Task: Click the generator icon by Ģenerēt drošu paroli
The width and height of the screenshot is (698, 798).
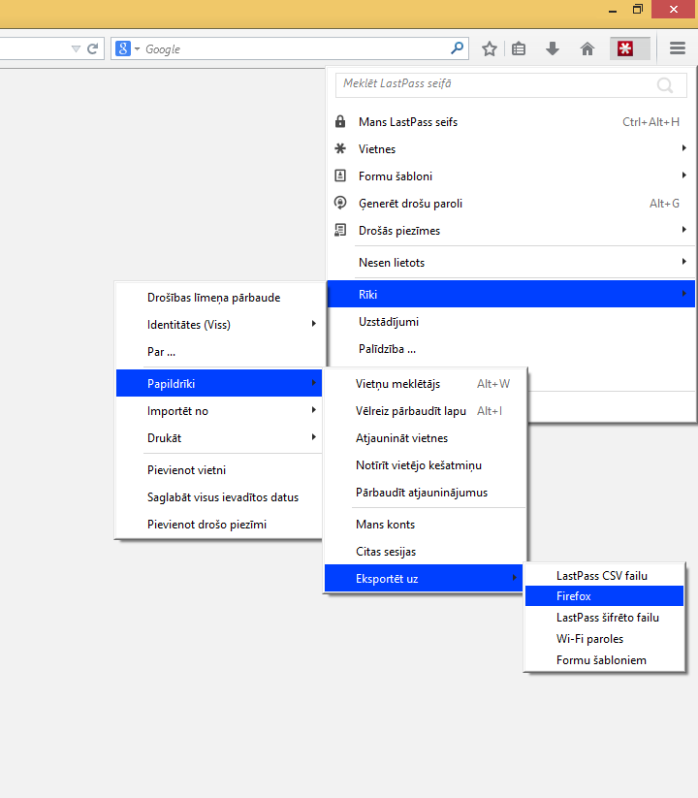Action: (340, 203)
